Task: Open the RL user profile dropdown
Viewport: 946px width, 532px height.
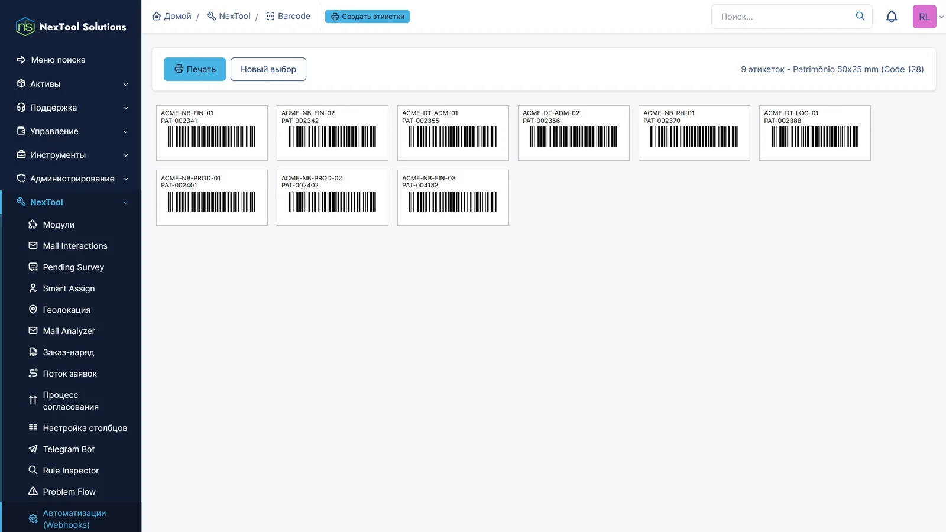Action: pos(928,17)
